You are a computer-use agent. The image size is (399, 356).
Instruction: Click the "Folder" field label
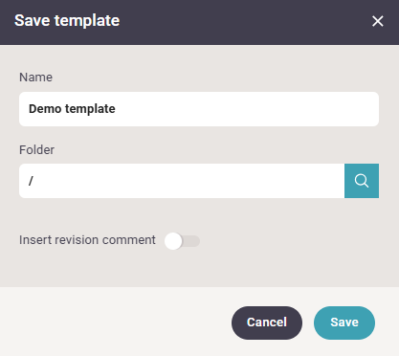pos(36,150)
